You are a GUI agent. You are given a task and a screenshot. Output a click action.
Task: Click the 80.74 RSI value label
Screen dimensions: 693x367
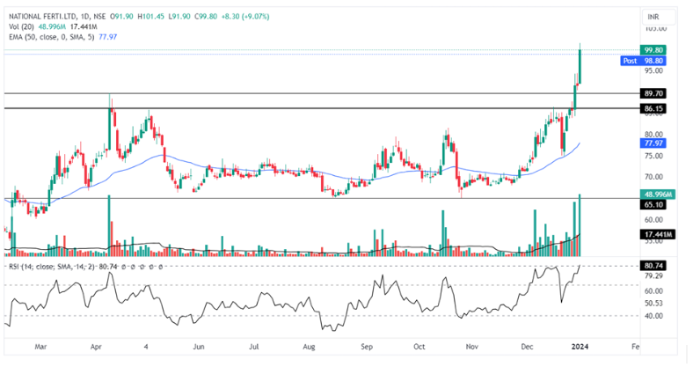point(653,265)
